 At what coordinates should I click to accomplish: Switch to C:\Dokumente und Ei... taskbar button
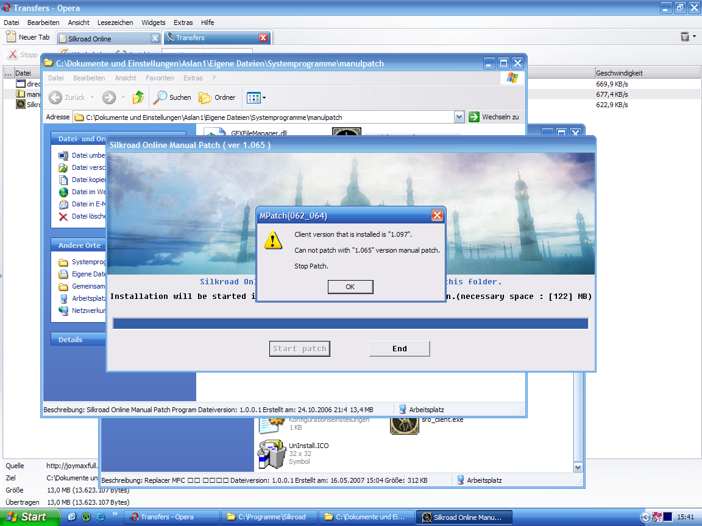point(367,517)
